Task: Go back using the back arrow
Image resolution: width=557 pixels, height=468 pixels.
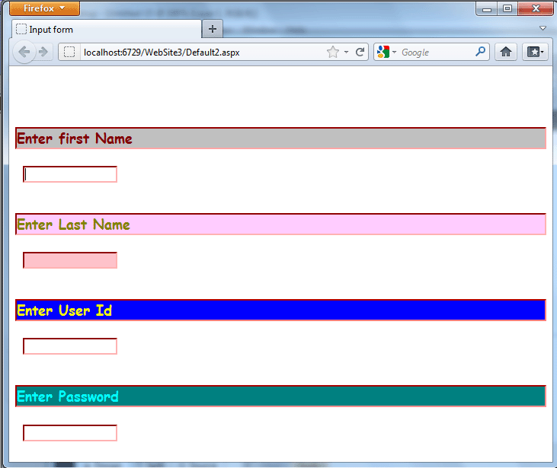Action: pos(24,53)
